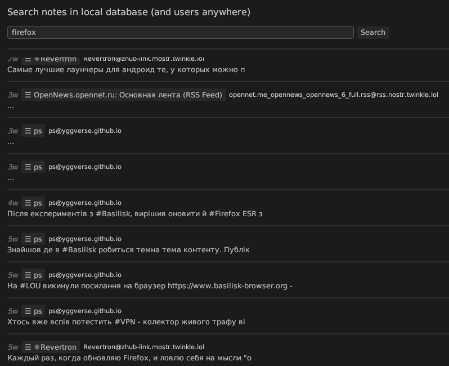
Task: Open the note 'Каждый раз, когда обновляю Firefox'
Action: [x=129, y=358]
